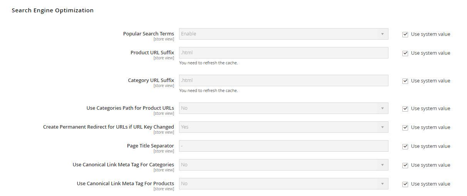
Task: Uncheck Use system value for Popular Search Terms
Action: pyautogui.click(x=405, y=34)
